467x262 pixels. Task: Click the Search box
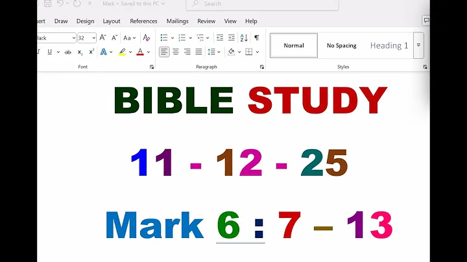pyautogui.click(x=262, y=4)
